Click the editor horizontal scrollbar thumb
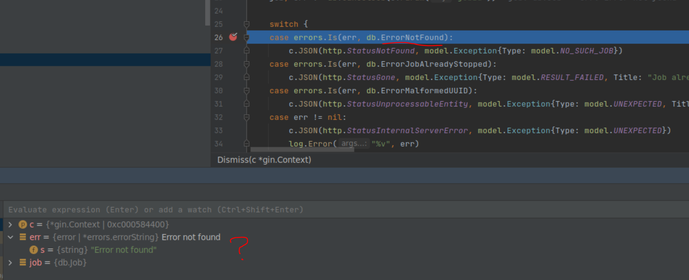This screenshot has width=689, height=280. pyautogui.click(x=302, y=149)
